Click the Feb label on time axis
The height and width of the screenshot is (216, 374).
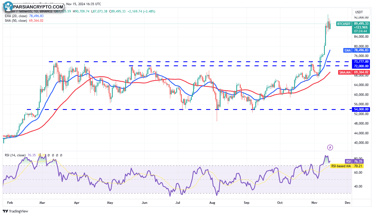(10, 203)
